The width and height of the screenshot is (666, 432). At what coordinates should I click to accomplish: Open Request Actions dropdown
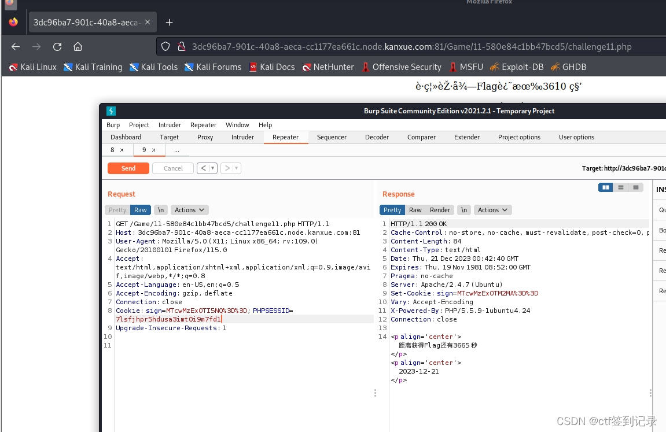[189, 210]
